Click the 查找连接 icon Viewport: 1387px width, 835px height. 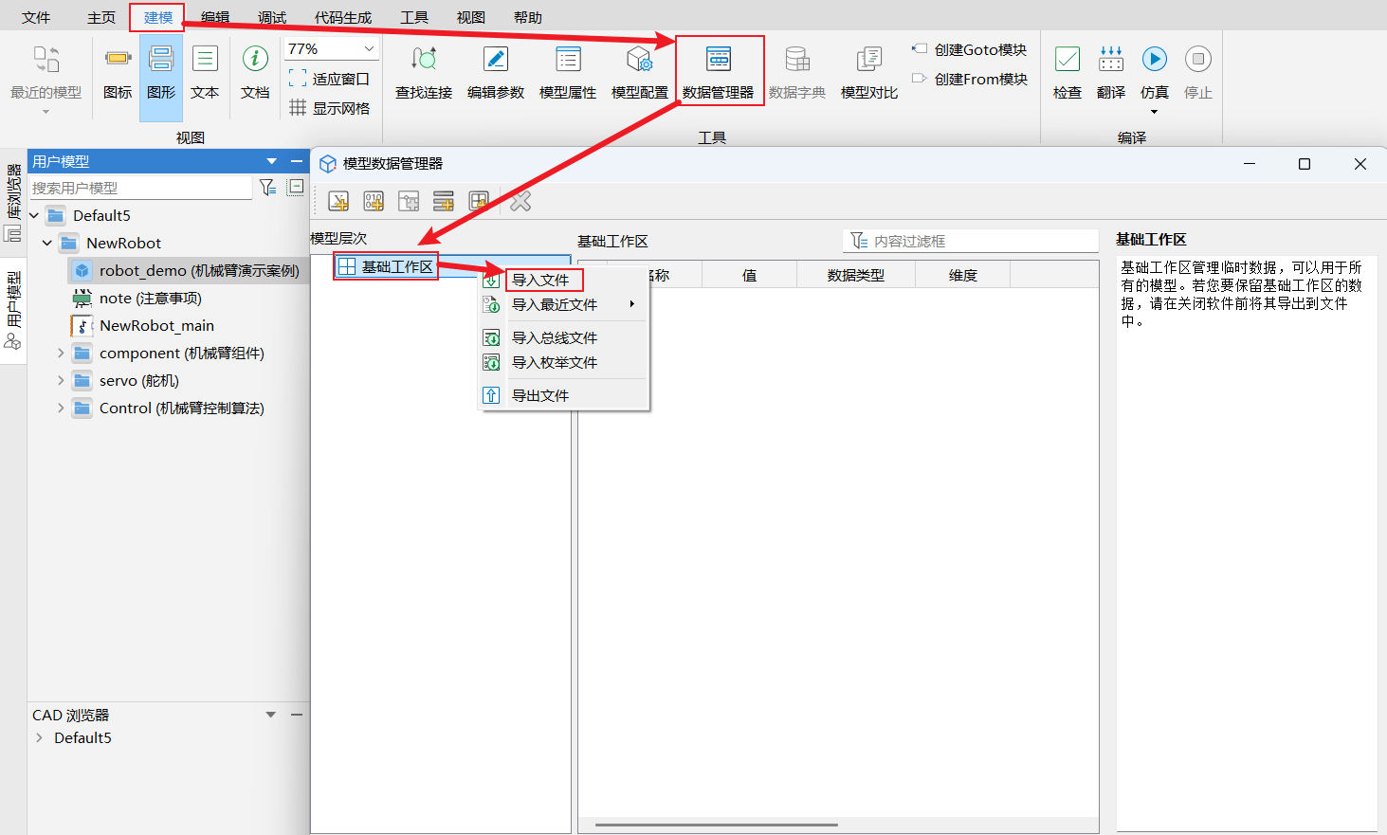click(x=423, y=71)
